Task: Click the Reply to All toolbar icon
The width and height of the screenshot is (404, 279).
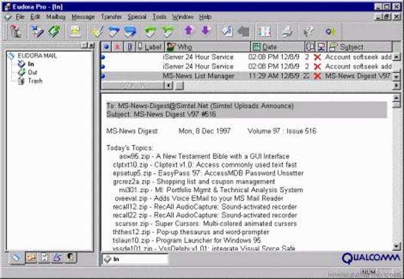Action: (130, 31)
